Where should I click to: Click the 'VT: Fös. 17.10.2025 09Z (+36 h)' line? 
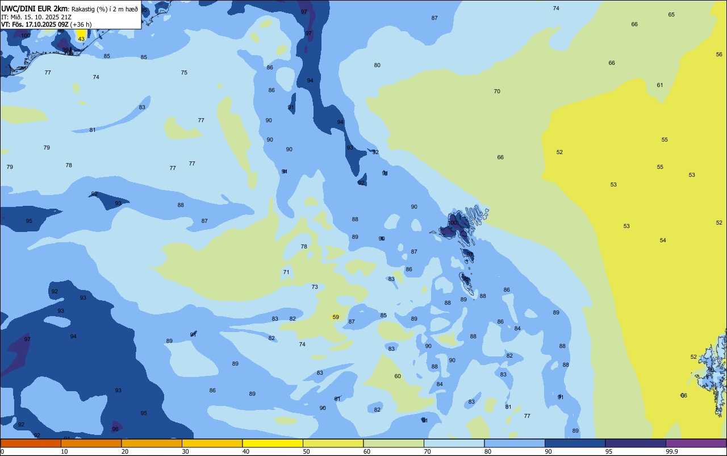[x=46, y=24]
